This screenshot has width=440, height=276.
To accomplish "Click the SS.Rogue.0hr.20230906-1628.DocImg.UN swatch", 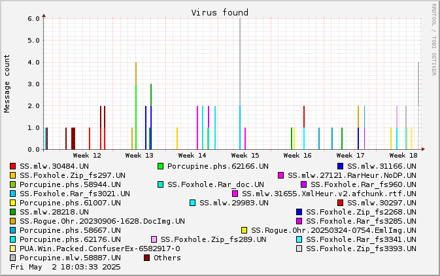I will pos(12,221).
